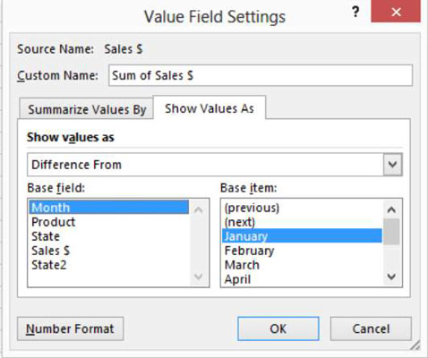The height and width of the screenshot is (358, 428).
Task: Click the Base item scroll up arrow
Action: (x=391, y=209)
